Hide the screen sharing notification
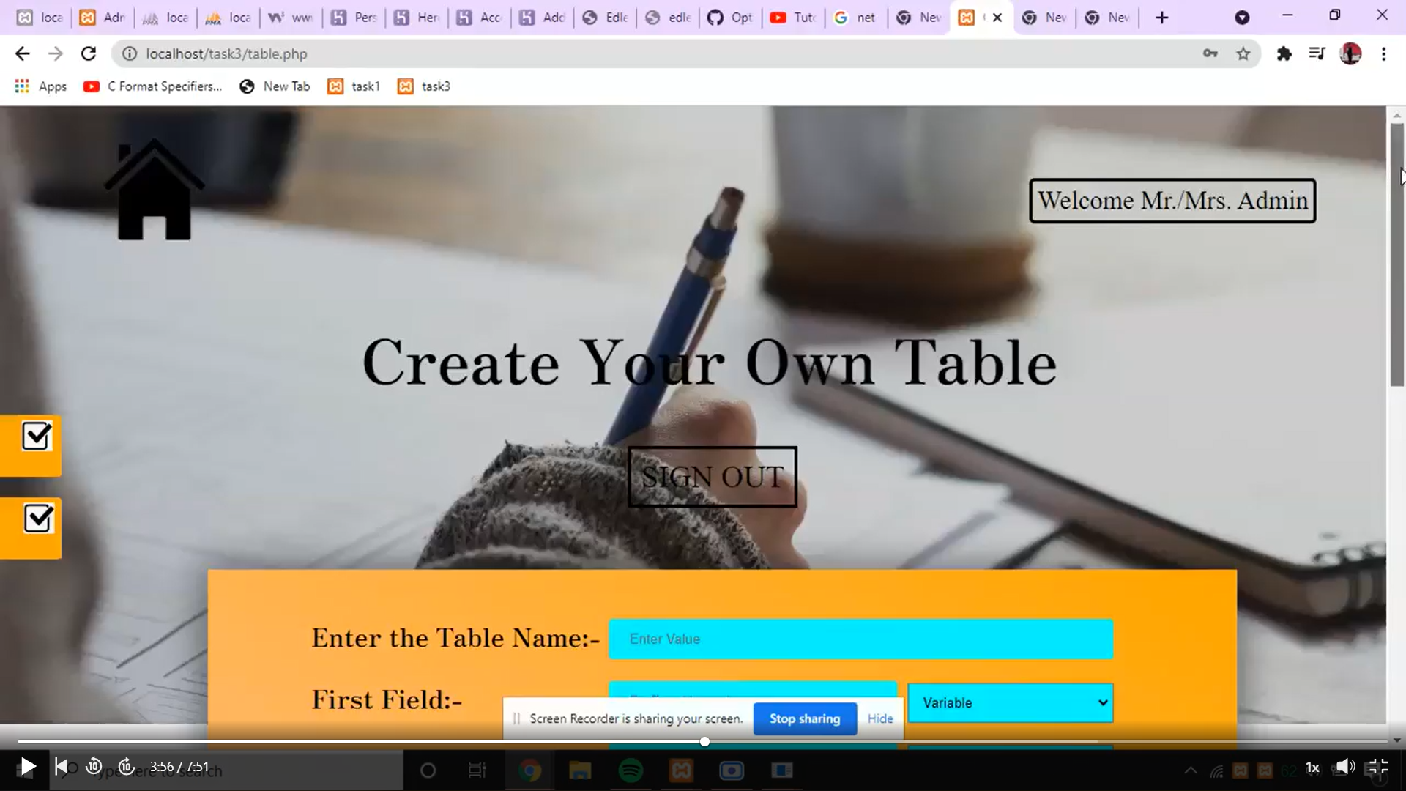The width and height of the screenshot is (1406, 791). pyautogui.click(x=880, y=718)
